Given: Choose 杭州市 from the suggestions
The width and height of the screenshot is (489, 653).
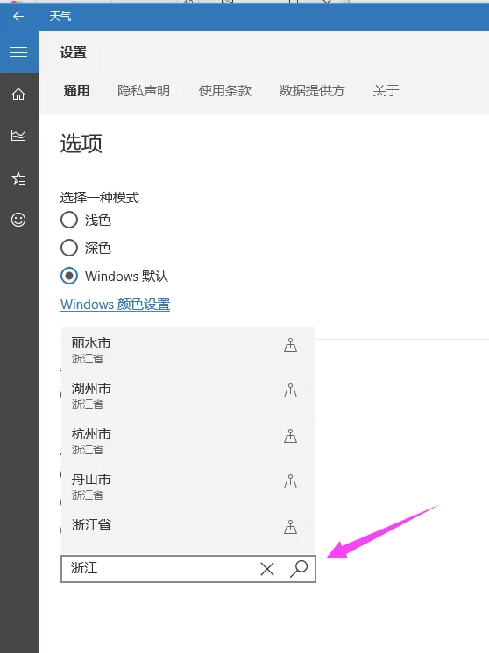Looking at the screenshot, I should coord(188,441).
